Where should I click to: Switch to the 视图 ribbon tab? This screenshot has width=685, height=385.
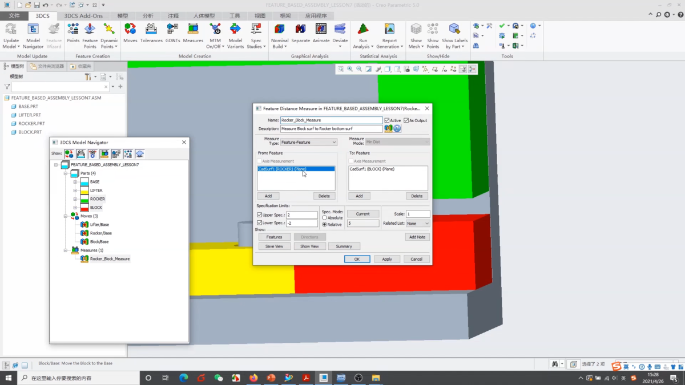(x=260, y=16)
